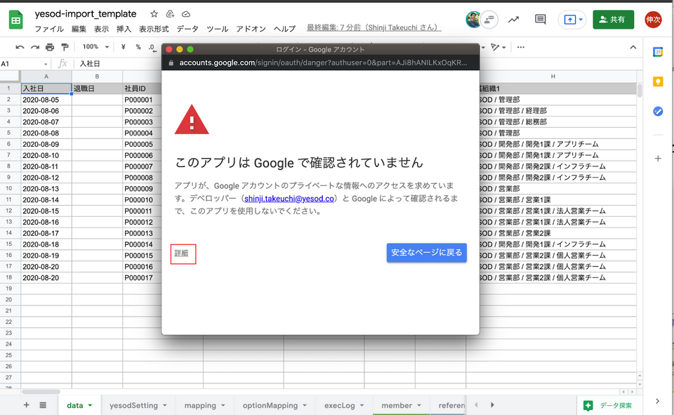Open the name box dropdown arrow
The image size is (674, 415).
point(46,64)
